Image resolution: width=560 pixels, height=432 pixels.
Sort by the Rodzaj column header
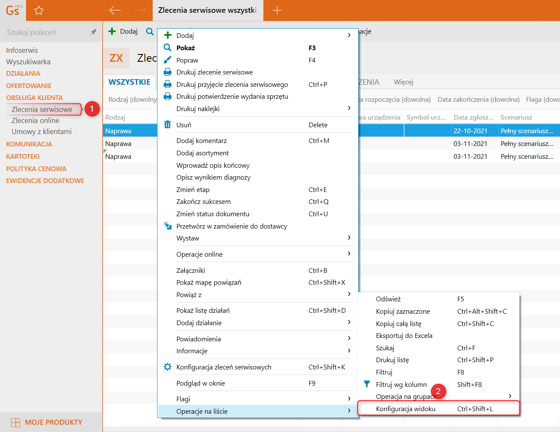130,117
